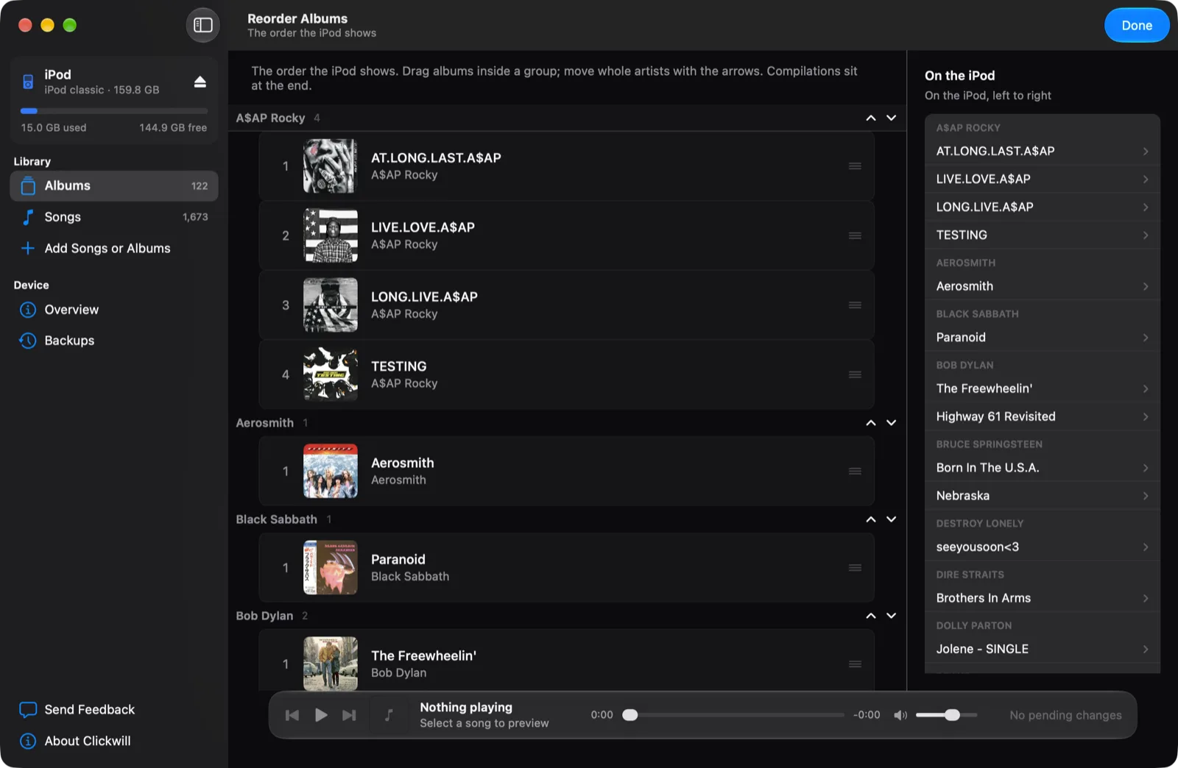This screenshot has height=768, width=1178.
Task: Click the Done button
Action: (x=1136, y=25)
